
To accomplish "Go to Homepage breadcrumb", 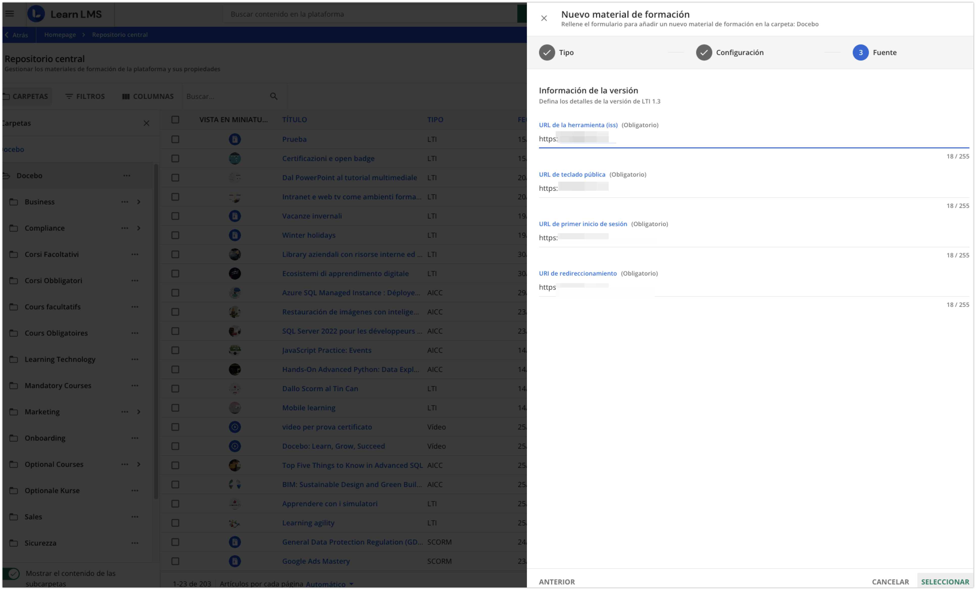I will 60,35.
